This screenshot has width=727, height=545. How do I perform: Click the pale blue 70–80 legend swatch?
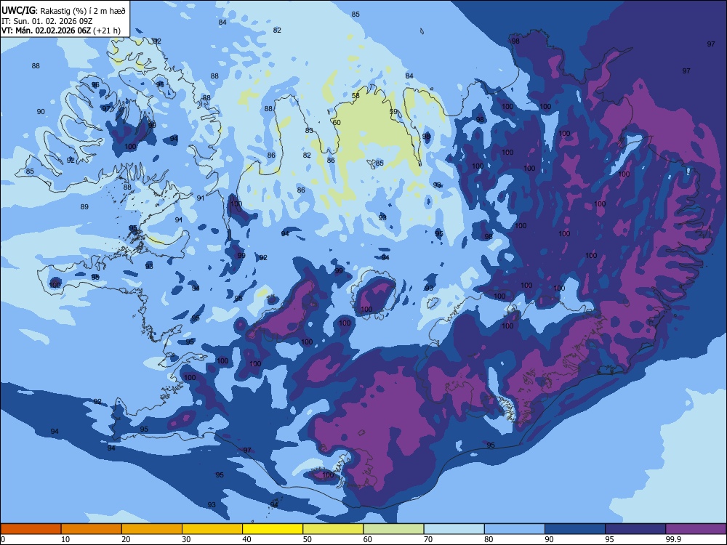(x=454, y=529)
